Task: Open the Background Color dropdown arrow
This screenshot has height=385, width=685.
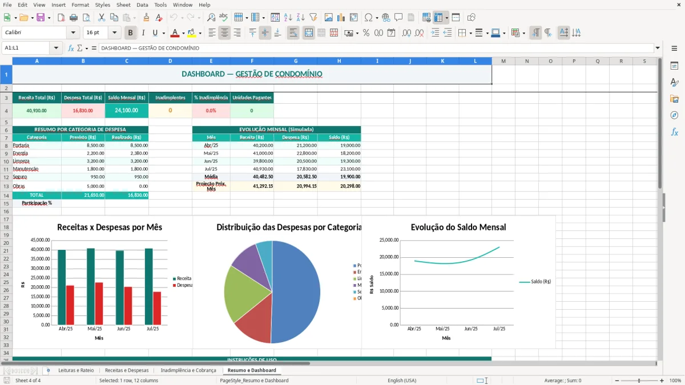Action: click(x=200, y=33)
